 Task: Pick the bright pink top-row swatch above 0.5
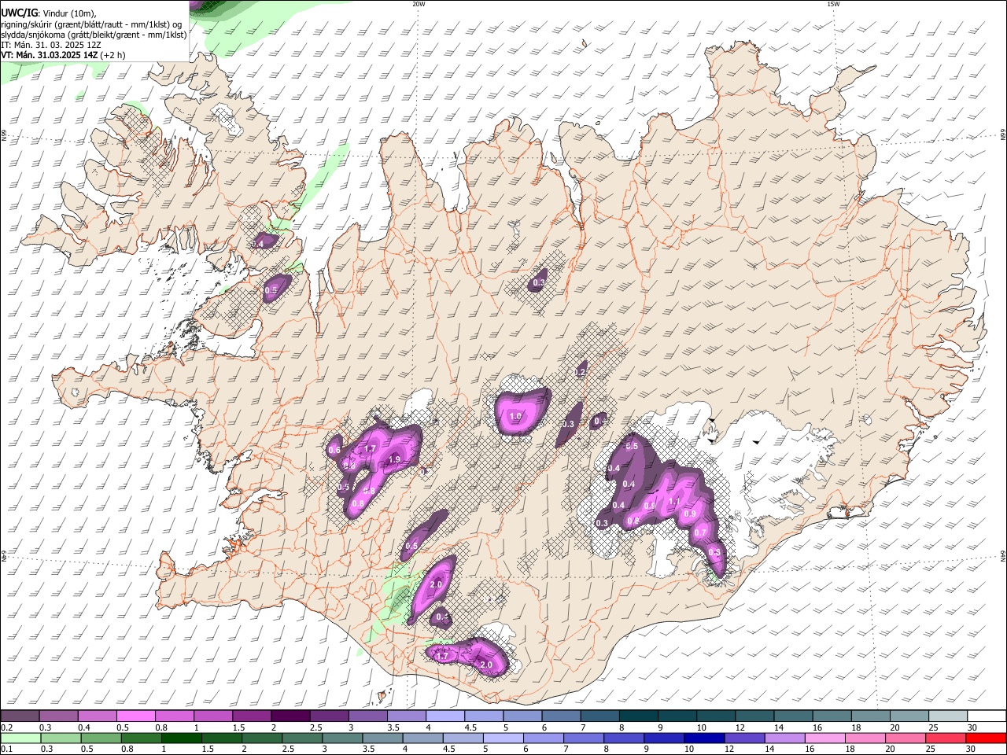135,716
